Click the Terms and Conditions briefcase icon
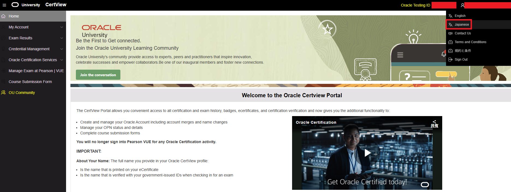 tap(450, 42)
